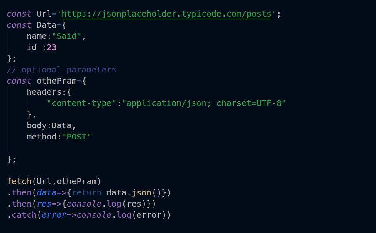Click the "POST" method string
This screenshot has height=233, width=376.
pyautogui.click(x=76, y=137)
